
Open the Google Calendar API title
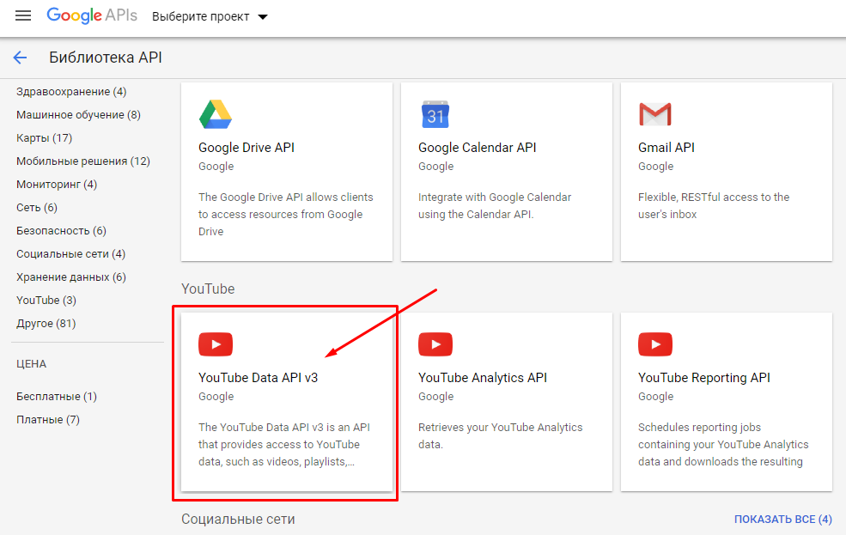click(x=477, y=148)
